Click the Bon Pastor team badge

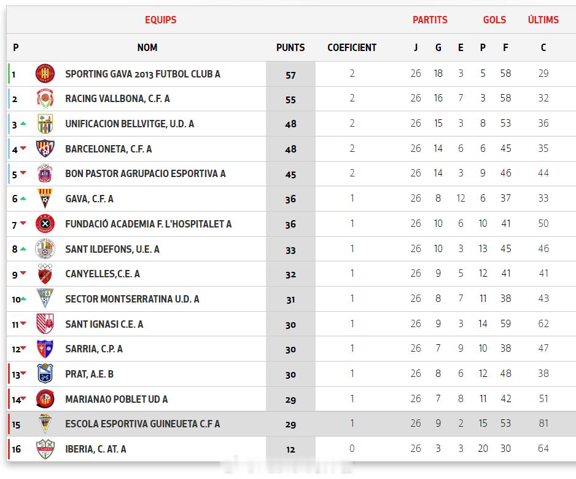[45, 173]
